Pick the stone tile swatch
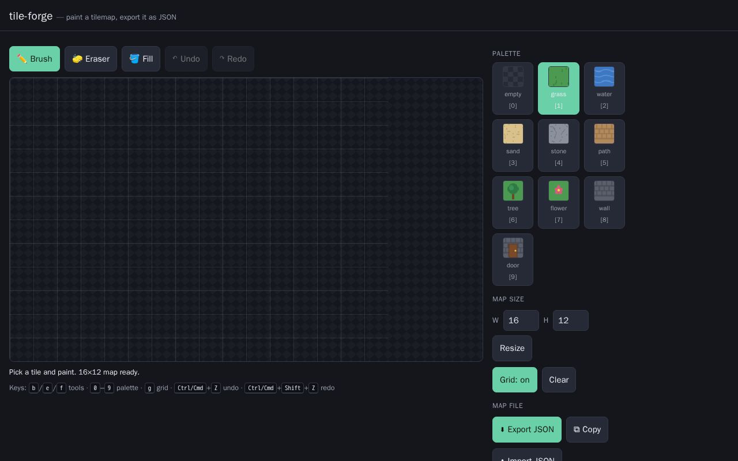 pyautogui.click(x=559, y=146)
